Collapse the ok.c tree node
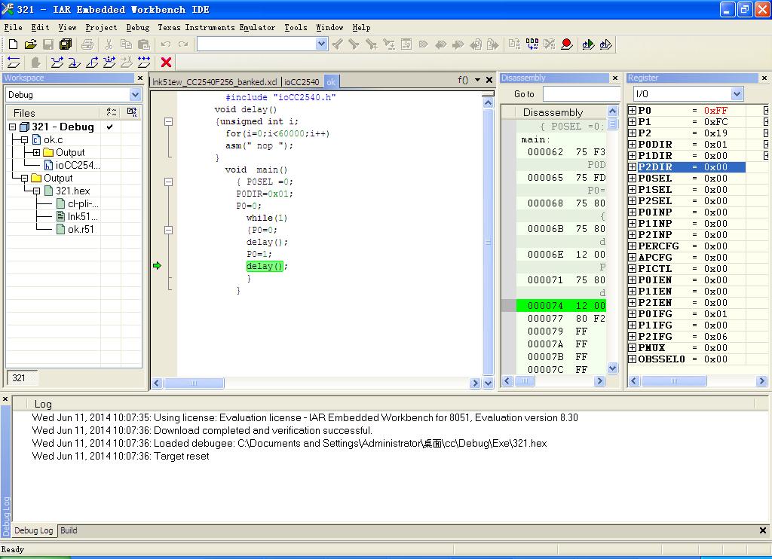The width and height of the screenshot is (772, 559). click(x=24, y=140)
